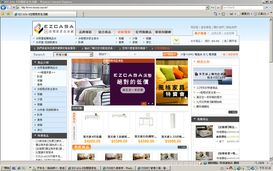Click the more button under 商店公告

click(x=233, y=112)
